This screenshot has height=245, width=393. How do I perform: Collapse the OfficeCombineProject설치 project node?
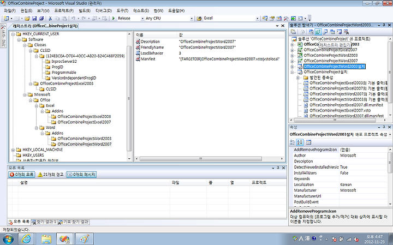(x=292, y=72)
